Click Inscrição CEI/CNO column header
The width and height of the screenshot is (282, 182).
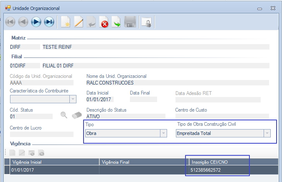point(233,162)
